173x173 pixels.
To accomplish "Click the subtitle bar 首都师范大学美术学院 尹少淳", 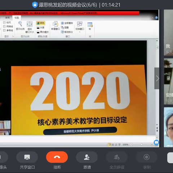I will (x=80, y=131).
